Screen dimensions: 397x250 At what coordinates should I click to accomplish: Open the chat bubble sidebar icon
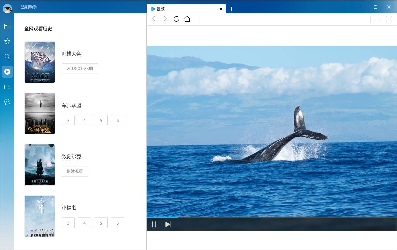tap(7, 102)
